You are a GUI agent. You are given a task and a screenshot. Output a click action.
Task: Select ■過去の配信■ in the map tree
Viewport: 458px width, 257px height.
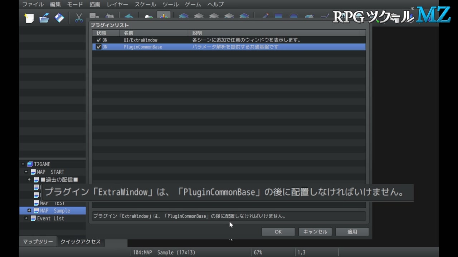(59, 180)
